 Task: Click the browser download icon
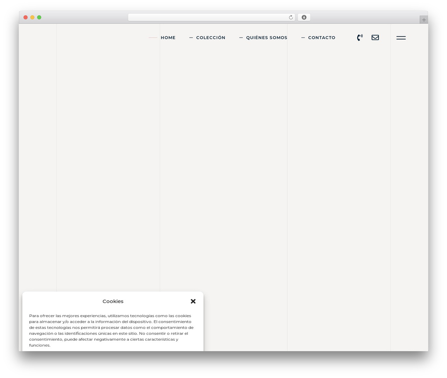(x=304, y=17)
